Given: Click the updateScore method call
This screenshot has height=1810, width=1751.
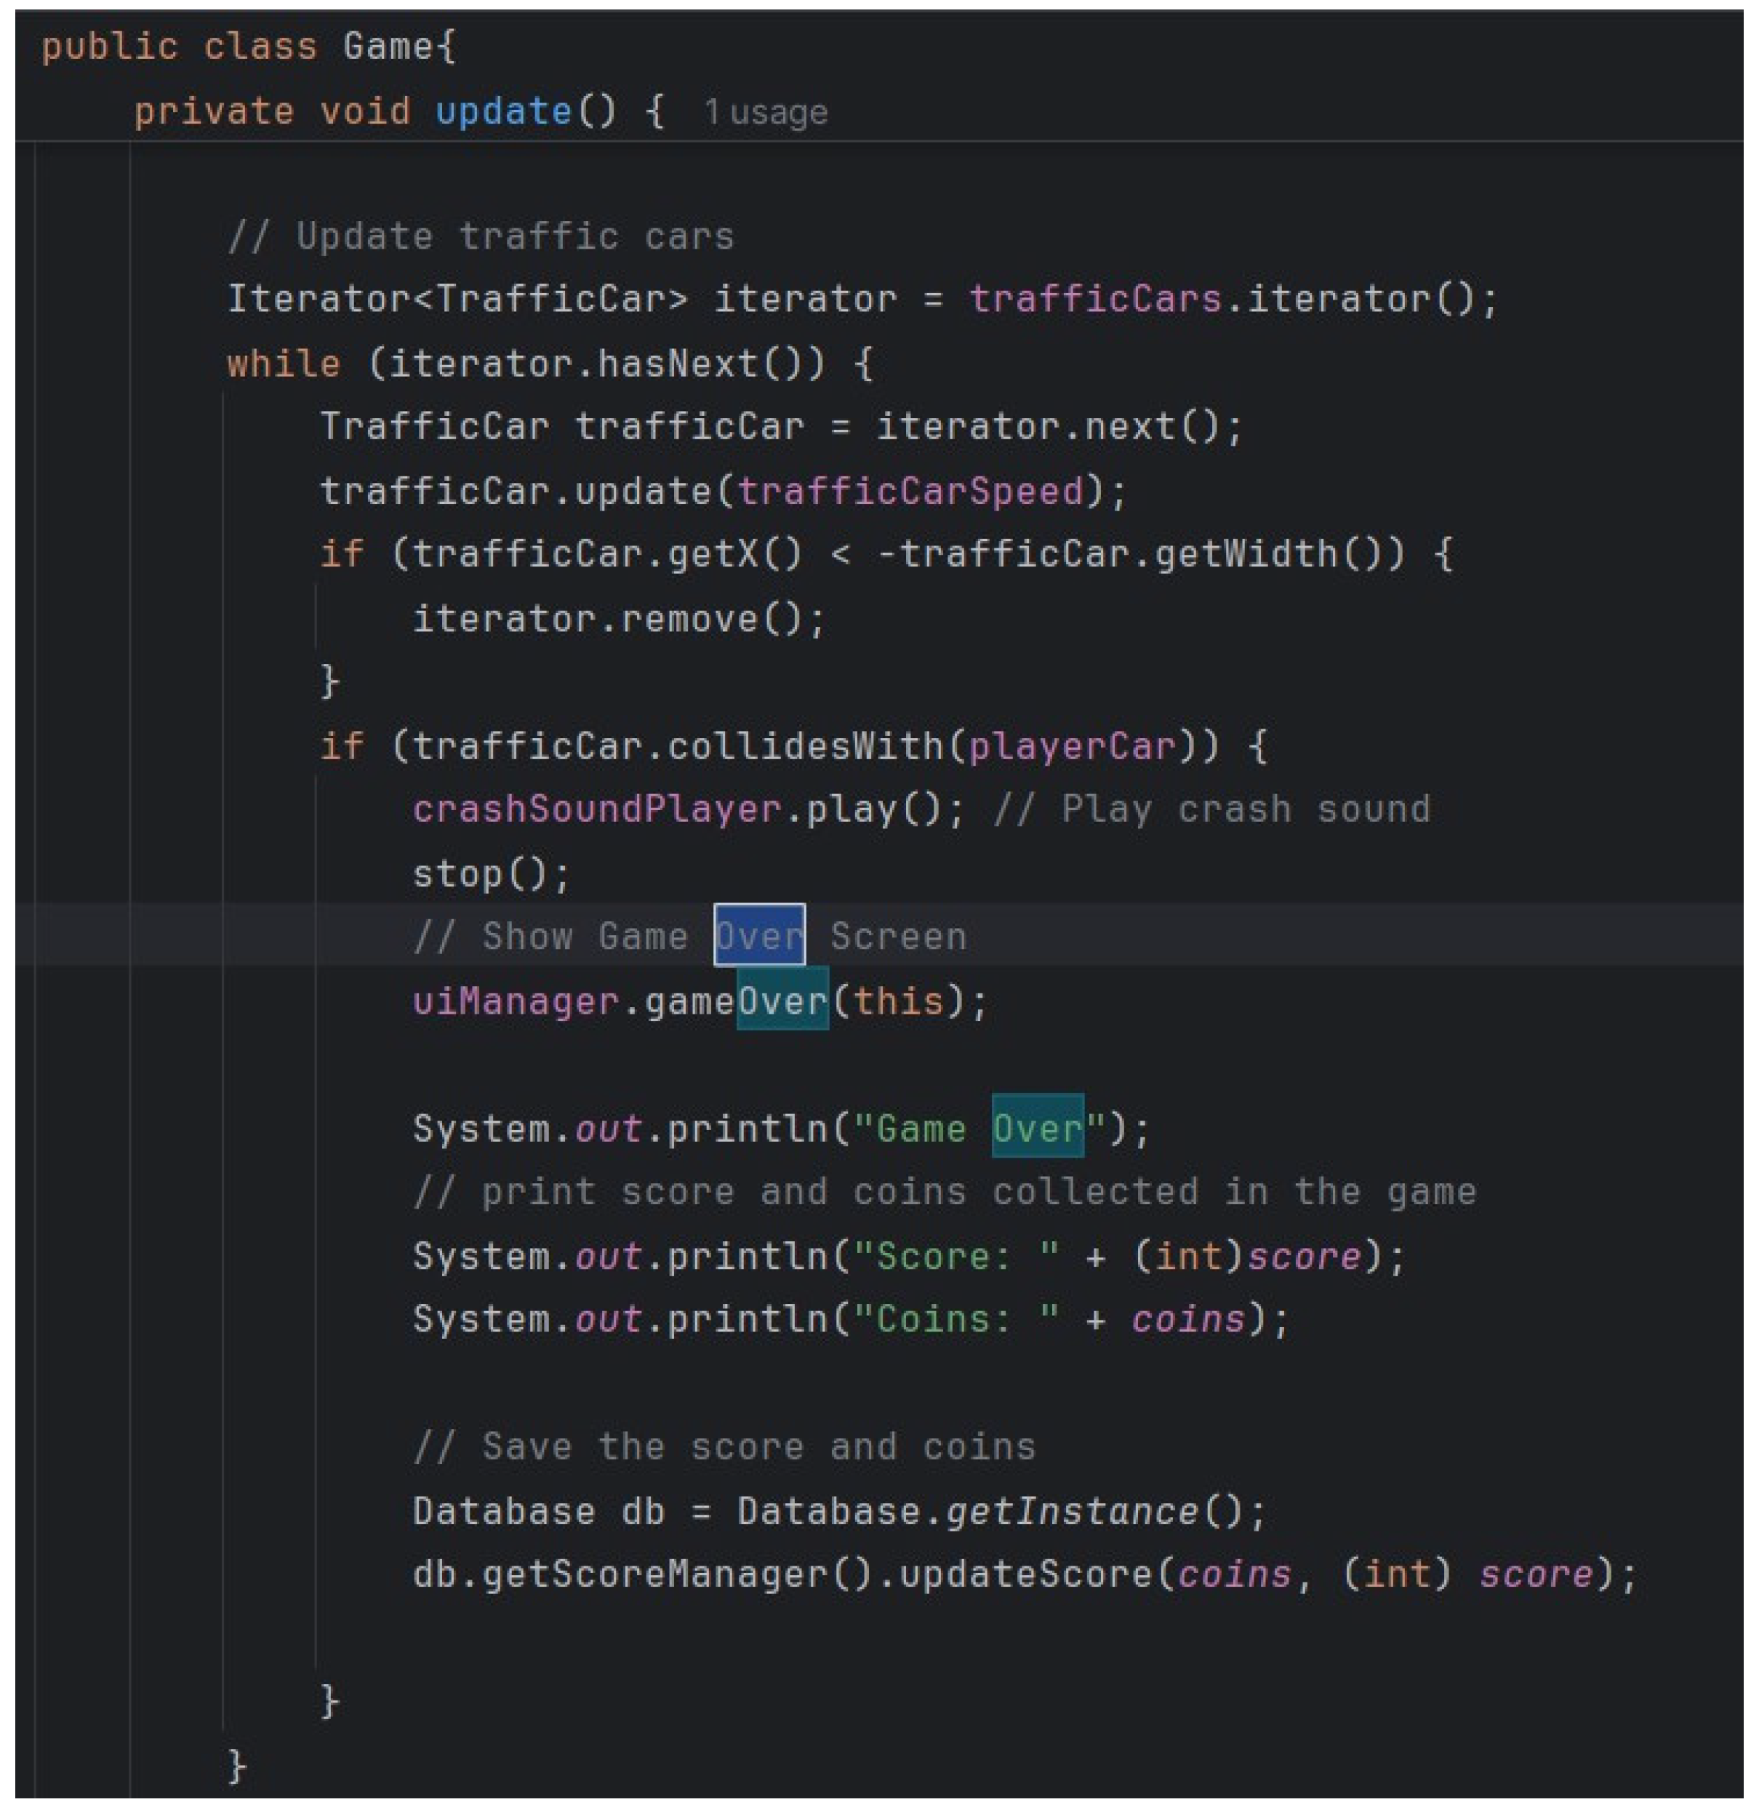Looking at the screenshot, I should tap(1025, 1574).
